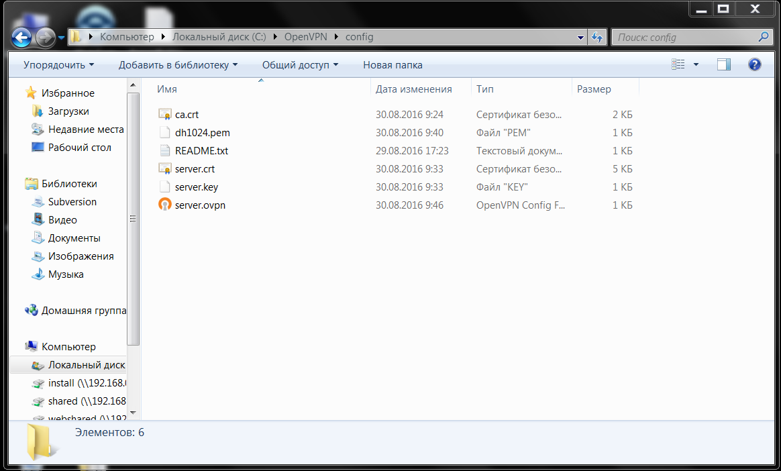Expand the address bar history dropdown
The image size is (781, 471).
click(580, 38)
